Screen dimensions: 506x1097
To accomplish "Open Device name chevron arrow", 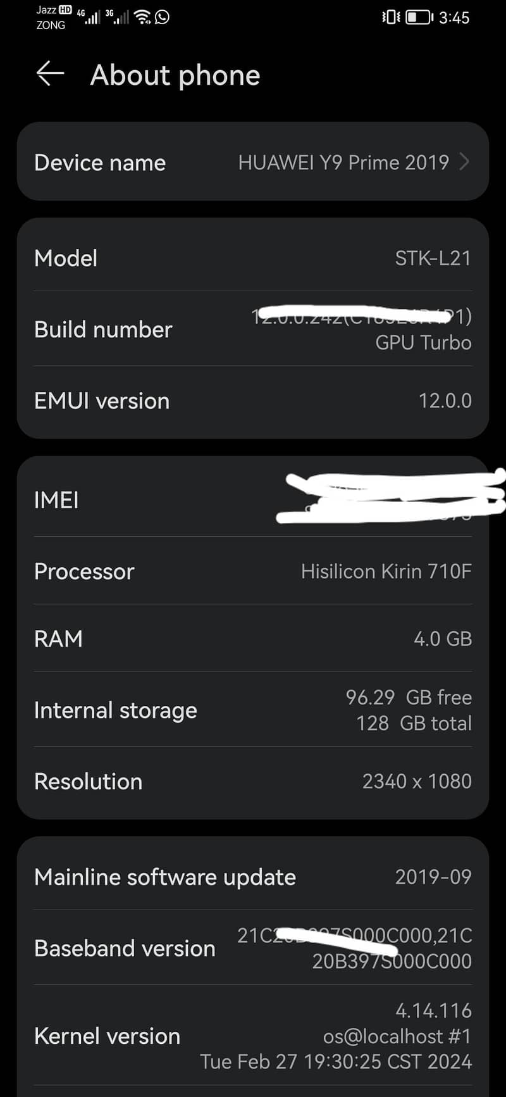I will click(465, 162).
